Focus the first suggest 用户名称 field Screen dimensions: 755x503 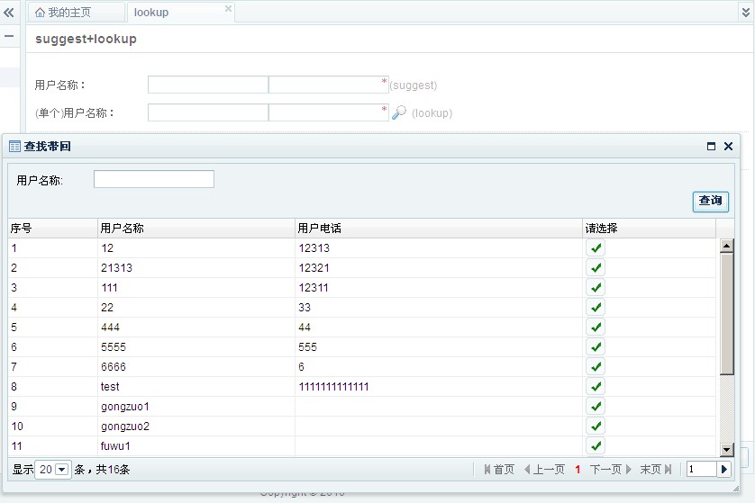[208, 85]
